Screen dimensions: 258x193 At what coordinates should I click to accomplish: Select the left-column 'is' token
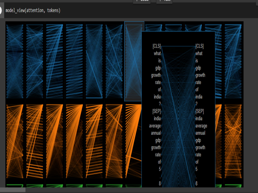(159, 60)
